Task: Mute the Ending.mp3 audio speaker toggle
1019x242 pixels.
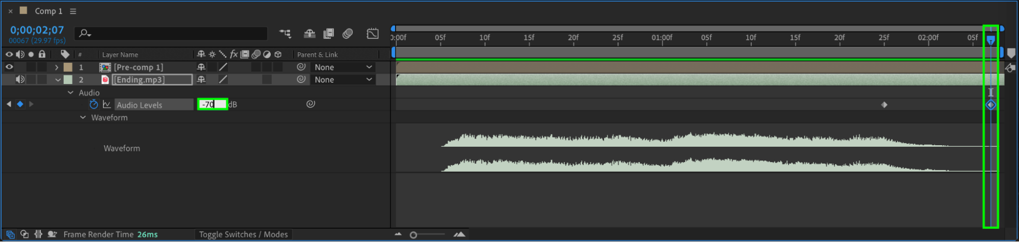Action: [x=20, y=79]
